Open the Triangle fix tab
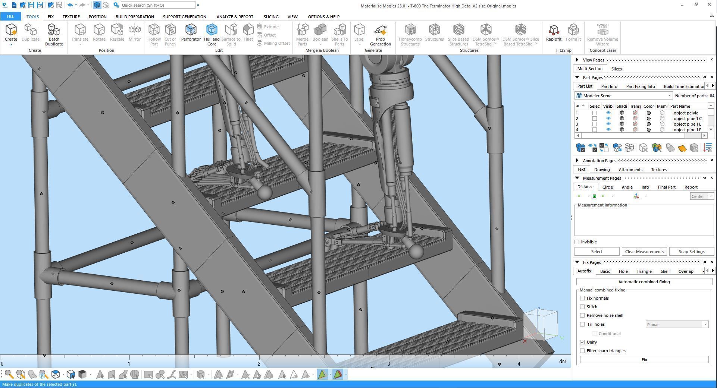Image resolution: width=717 pixels, height=388 pixels. pyautogui.click(x=644, y=271)
